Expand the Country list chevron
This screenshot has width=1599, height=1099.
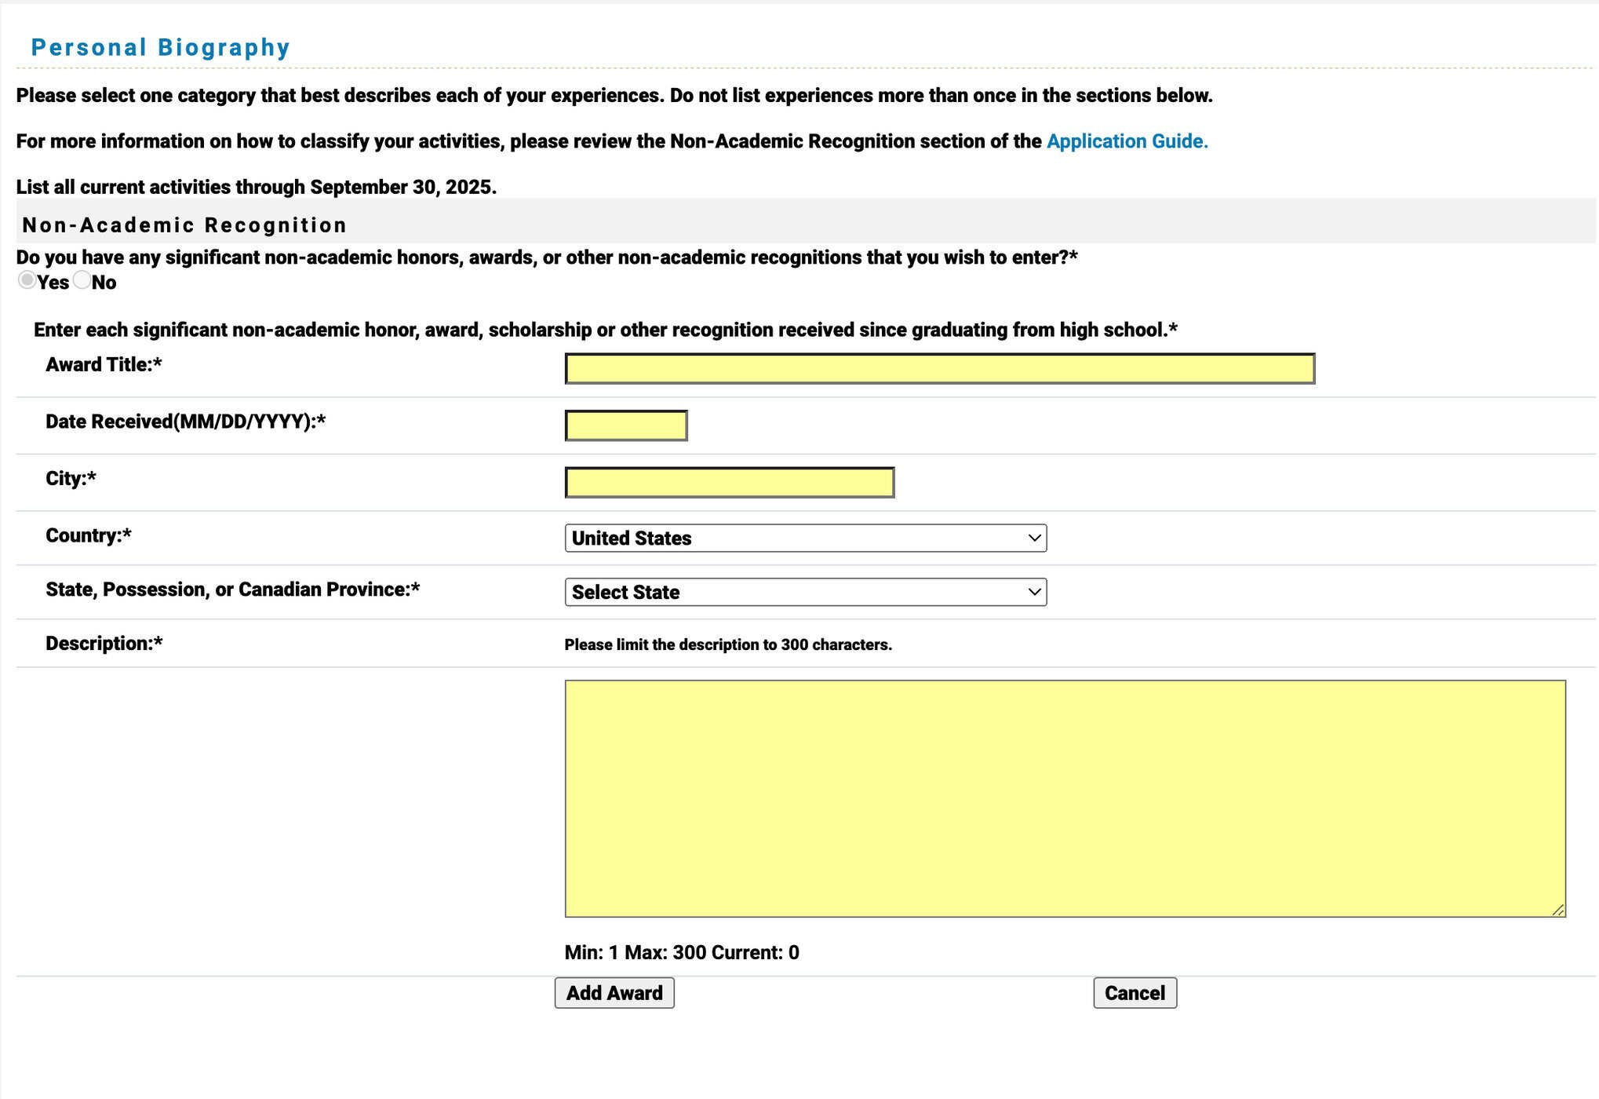click(1033, 538)
